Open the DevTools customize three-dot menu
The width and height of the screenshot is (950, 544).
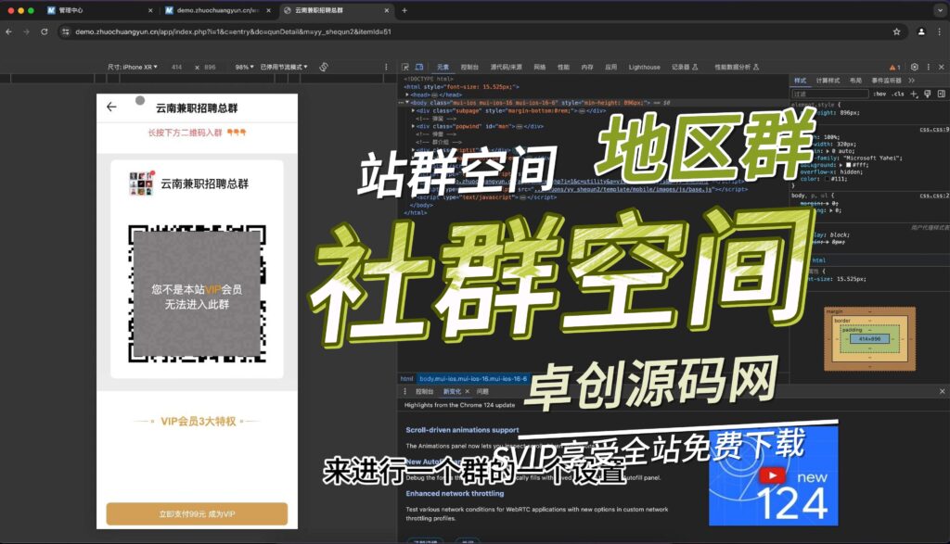[x=928, y=67]
